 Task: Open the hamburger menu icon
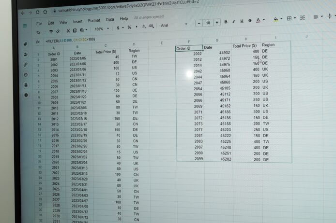(x=24, y=26)
